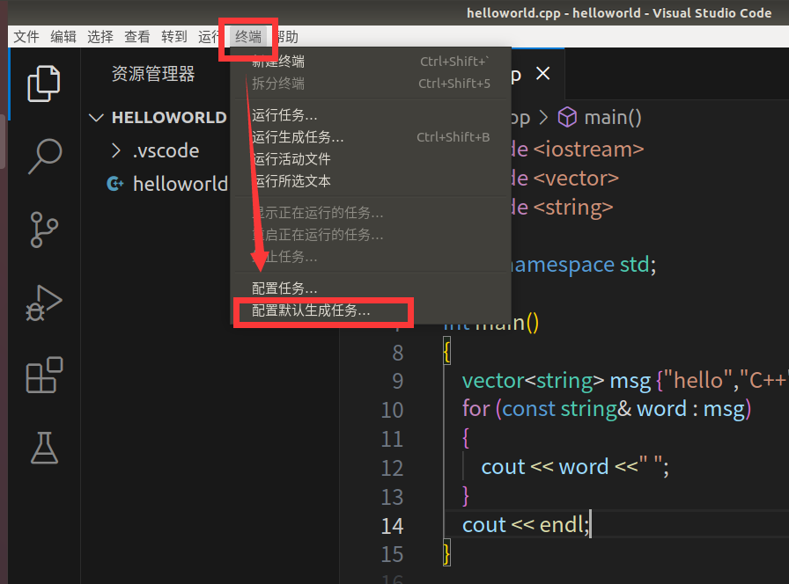The image size is (789, 584).
Task: Open the 转到 menu
Action: tap(174, 37)
